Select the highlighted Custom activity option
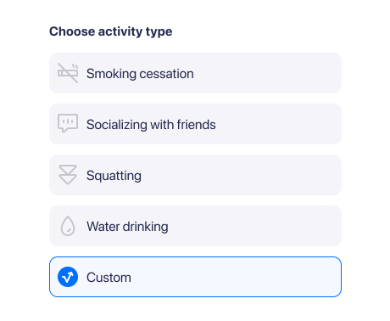The height and width of the screenshot is (321, 390). pyautogui.click(x=195, y=277)
